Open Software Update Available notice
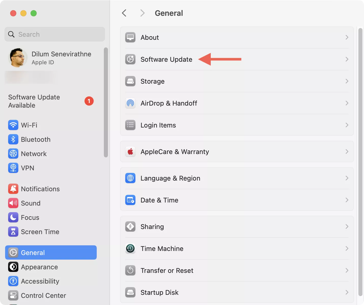 click(x=51, y=101)
